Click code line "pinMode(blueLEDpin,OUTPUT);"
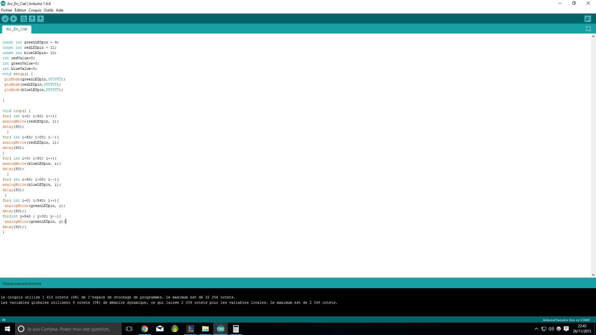The width and height of the screenshot is (596, 335). coord(34,90)
